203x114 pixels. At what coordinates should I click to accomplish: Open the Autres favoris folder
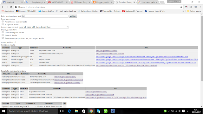coord(194,11)
